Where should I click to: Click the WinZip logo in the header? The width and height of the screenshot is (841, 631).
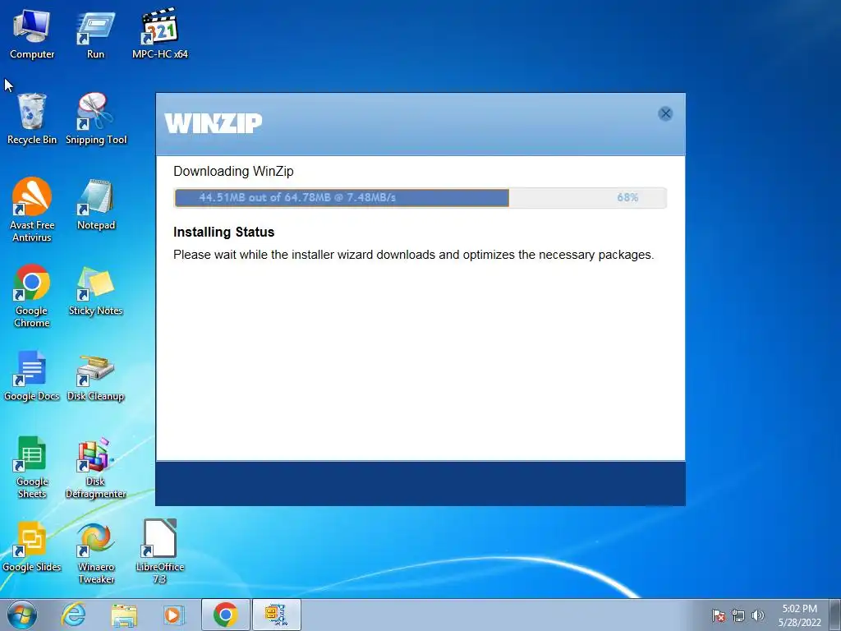tap(213, 123)
